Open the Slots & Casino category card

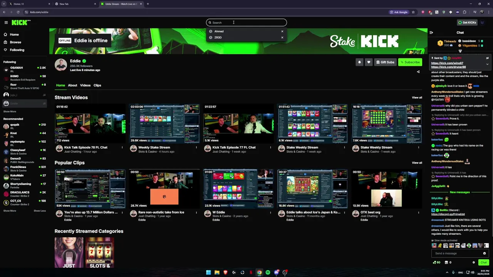(100, 252)
